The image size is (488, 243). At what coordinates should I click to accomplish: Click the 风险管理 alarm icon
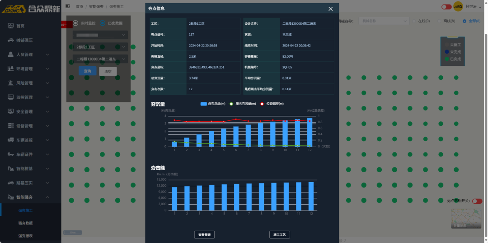pyautogui.click(x=10, y=83)
